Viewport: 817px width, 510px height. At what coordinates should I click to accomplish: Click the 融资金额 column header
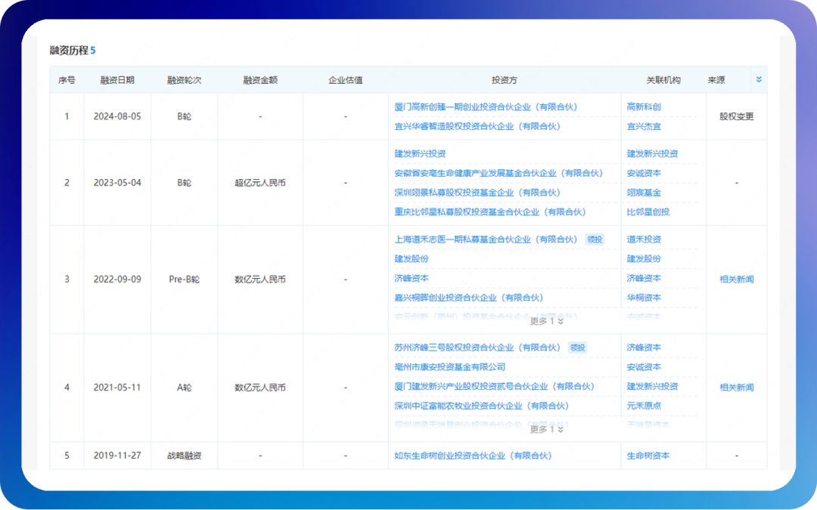260,80
